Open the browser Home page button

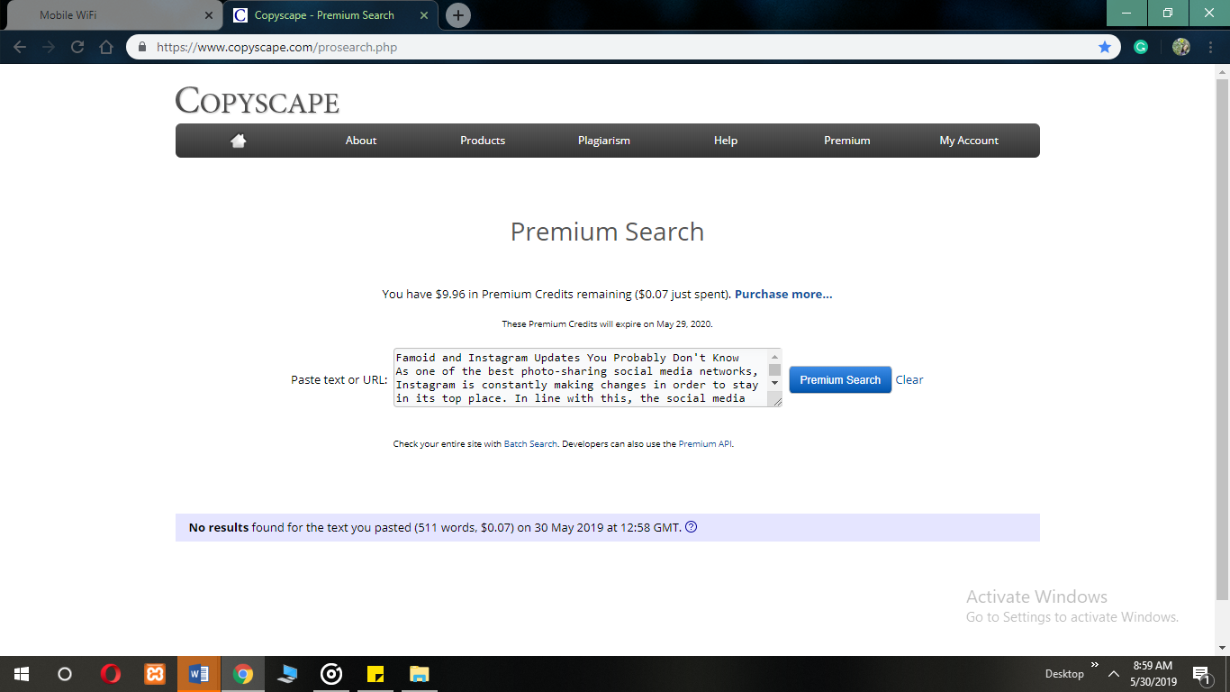pos(106,47)
